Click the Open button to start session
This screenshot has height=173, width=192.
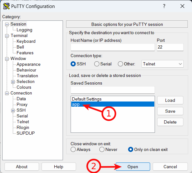click(133, 167)
